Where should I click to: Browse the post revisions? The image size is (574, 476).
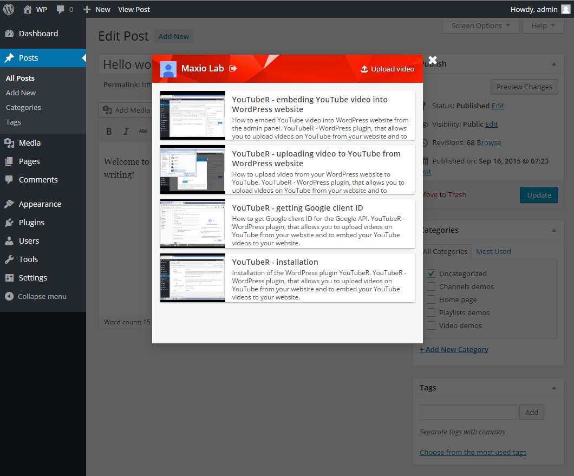[488, 143]
